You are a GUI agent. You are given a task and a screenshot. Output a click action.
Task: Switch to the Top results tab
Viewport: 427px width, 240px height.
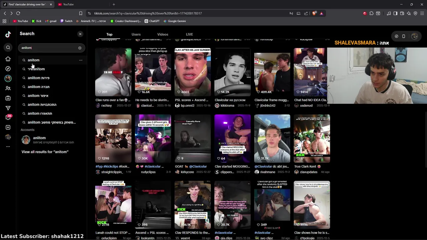(109, 34)
